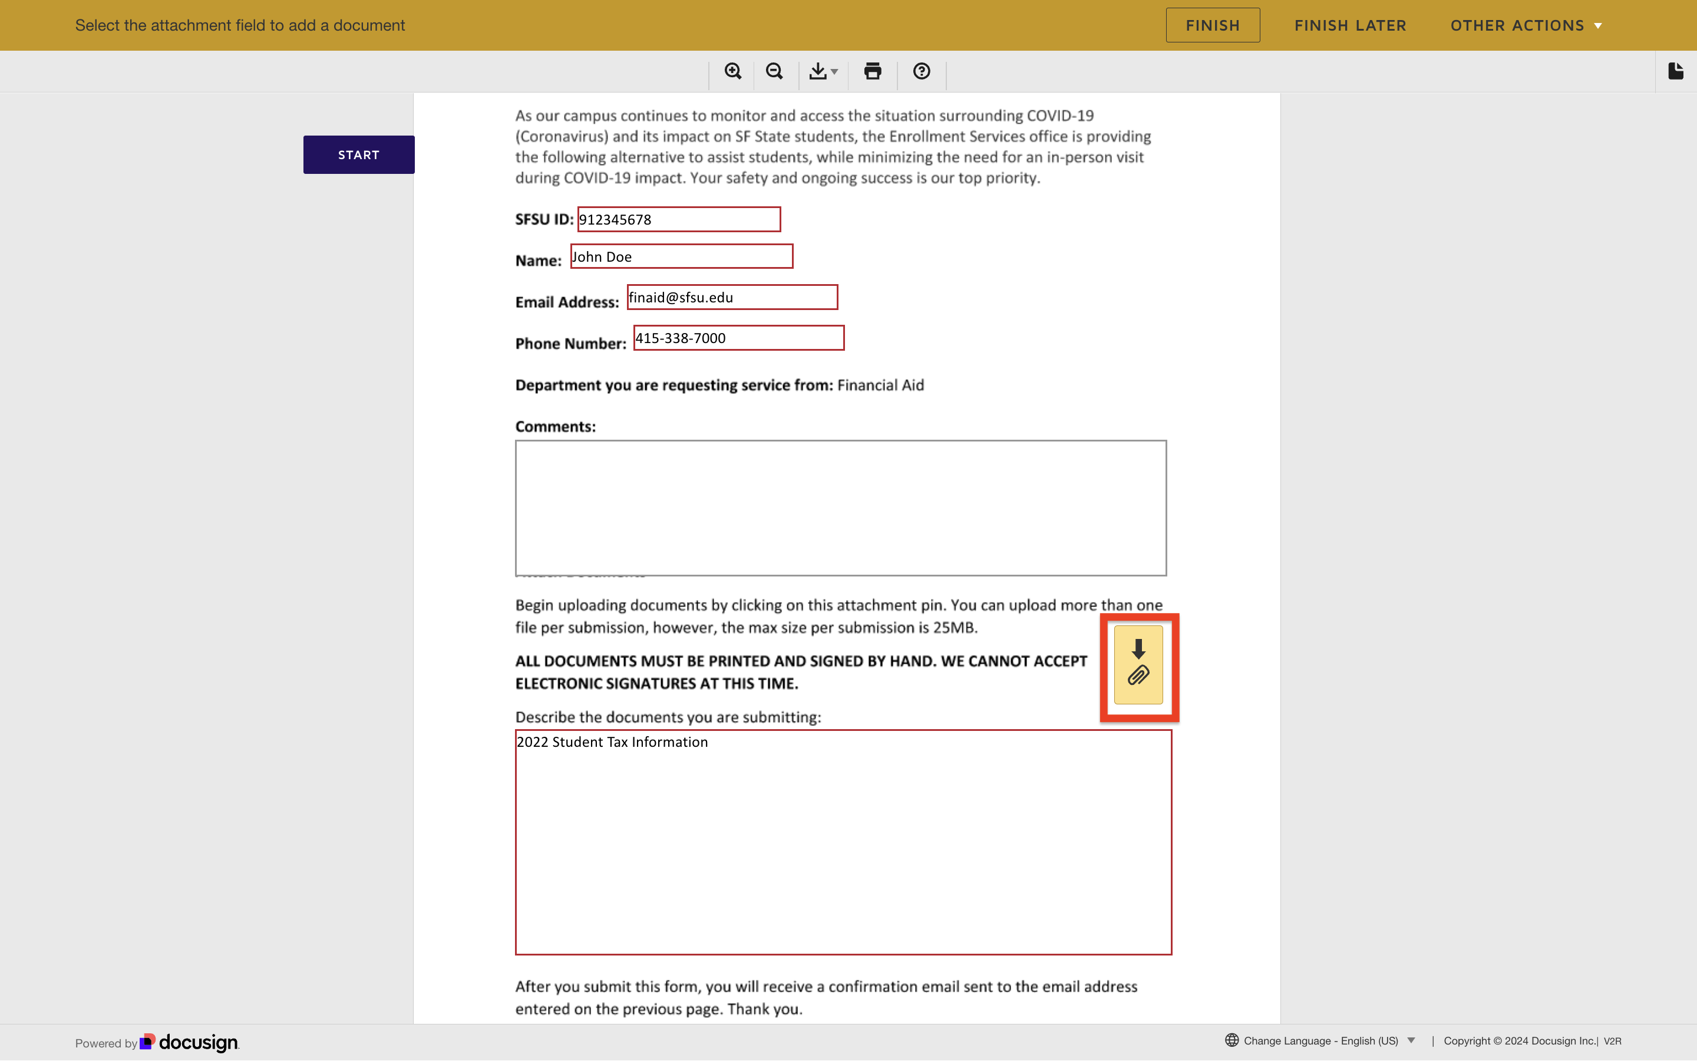
Task: Click the zoom out magnifier icon
Action: click(774, 71)
